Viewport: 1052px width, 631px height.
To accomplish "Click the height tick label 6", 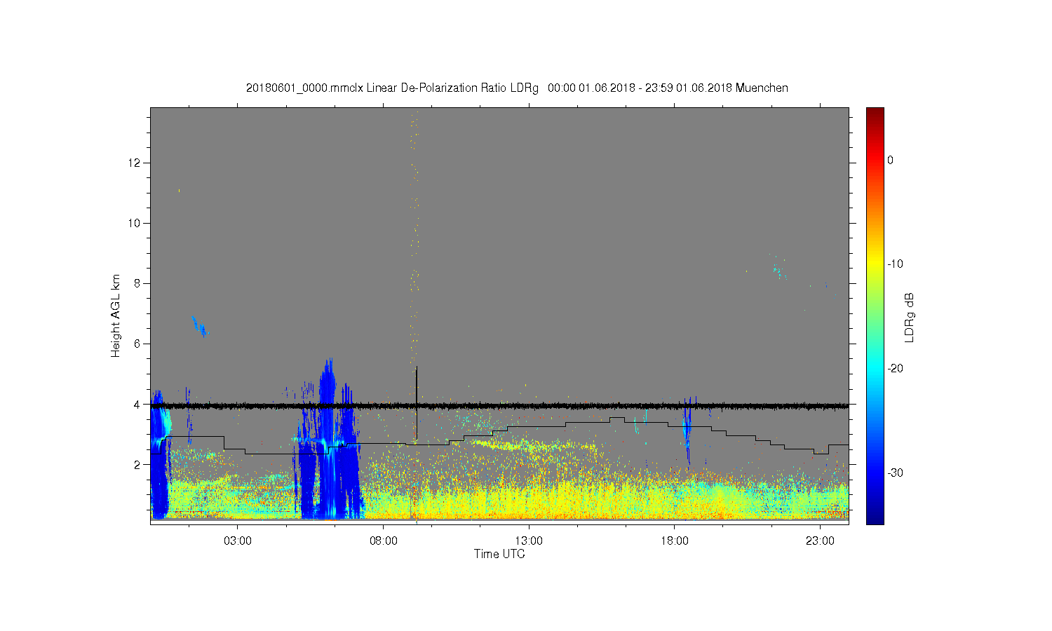I will point(137,344).
